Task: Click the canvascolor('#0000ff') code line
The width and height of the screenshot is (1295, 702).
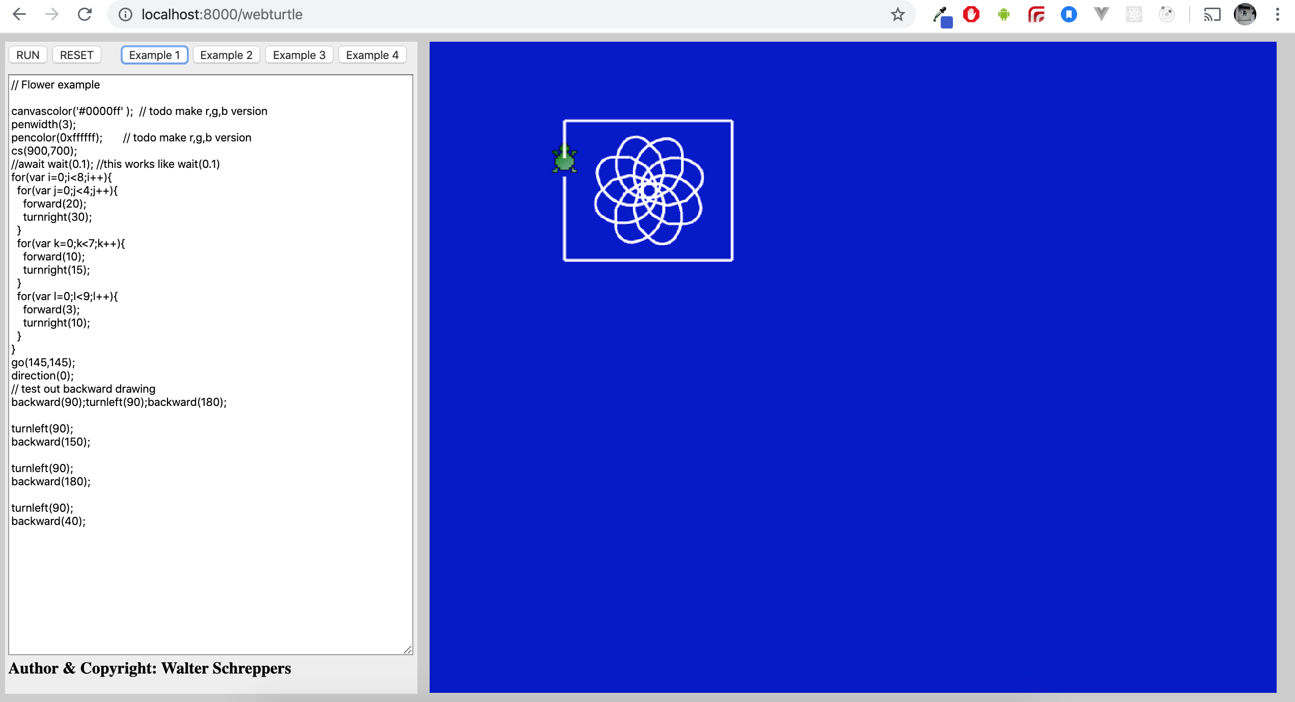Action: pyautogui.click(x=139, y=111)
